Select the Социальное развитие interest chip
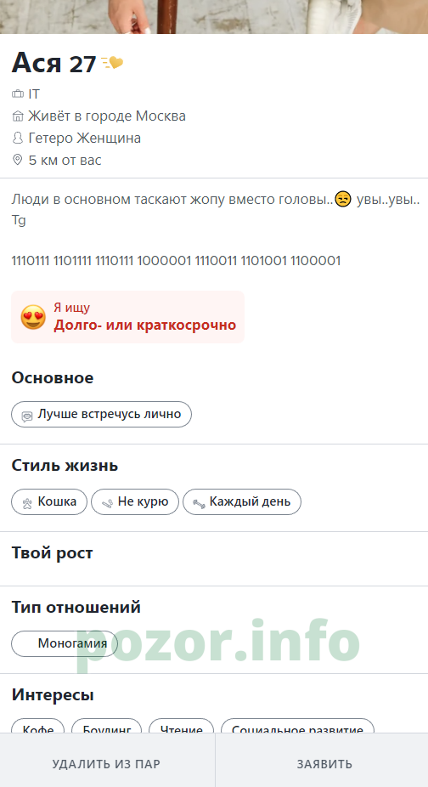This screenshot has height=787, width=428. [x=297, y=726]
